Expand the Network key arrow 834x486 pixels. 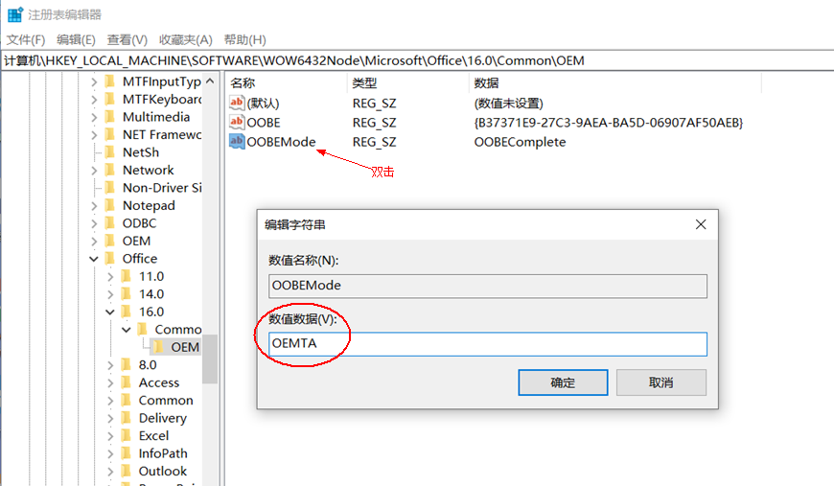(x=94, y=170)
